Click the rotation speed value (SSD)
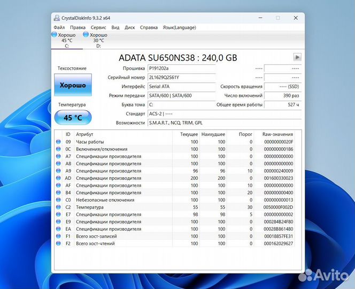Viewport: 355px width, 289px height. [x=283, y=87]
